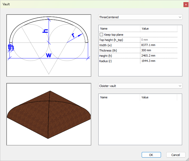
Task: Click the Value column header in lower table
Action: coord(158,97)
